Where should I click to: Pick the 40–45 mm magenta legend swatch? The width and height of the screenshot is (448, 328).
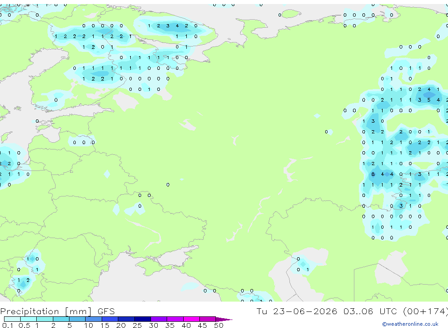(x=191, y=319)
